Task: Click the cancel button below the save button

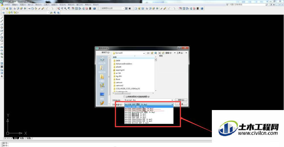Action: 181,104
